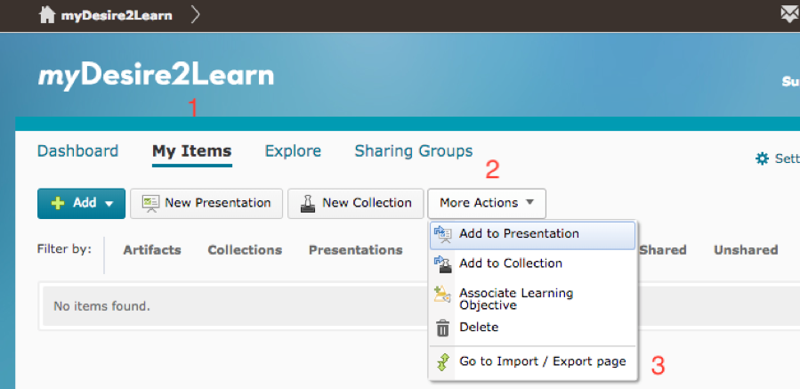Image resolution: width=800 pixels, height=389 pixels.
Task: Open the mail envelope icon at top right
Action: [789, 15]
